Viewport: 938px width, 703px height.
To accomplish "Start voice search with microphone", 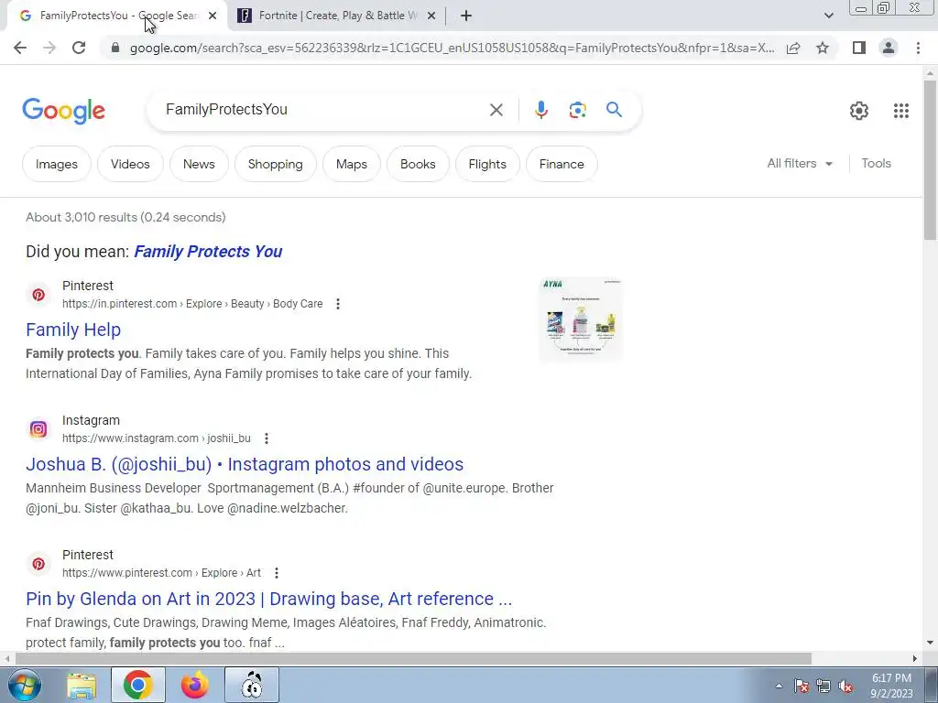I will [540, 110].
